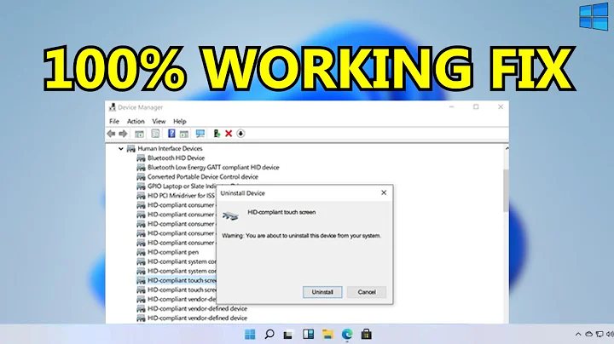Launch File Explorer from the taskbar
This screenshot has height=344, width=614.
click(x=327, y=335)
